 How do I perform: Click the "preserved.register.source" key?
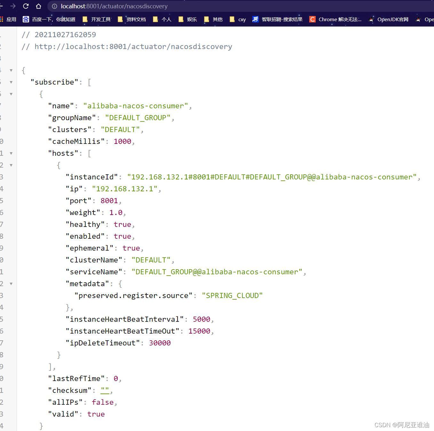tap(133, 295)
